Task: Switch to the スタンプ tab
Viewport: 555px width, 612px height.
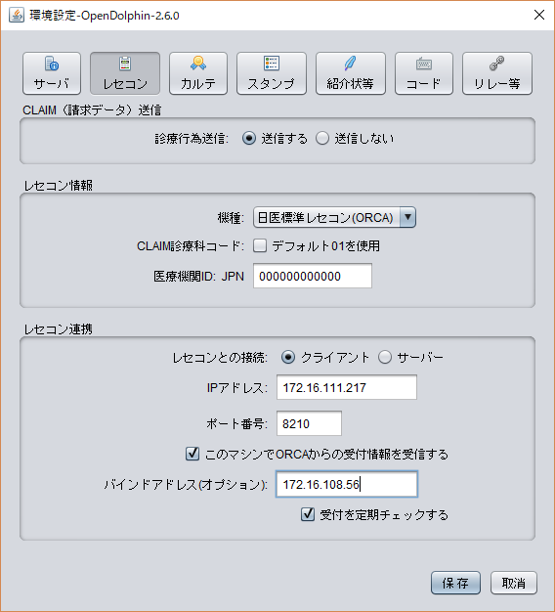Action: click(272, 73)
